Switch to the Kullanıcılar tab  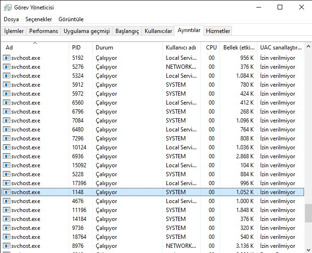pyautogui.click(x=158, y=31)
